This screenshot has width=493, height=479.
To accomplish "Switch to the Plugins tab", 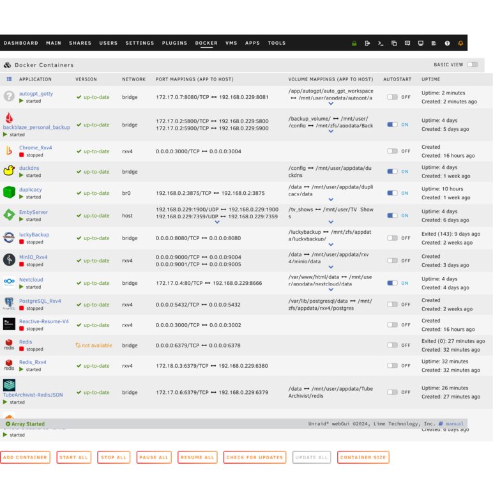I will coord(174,43).
